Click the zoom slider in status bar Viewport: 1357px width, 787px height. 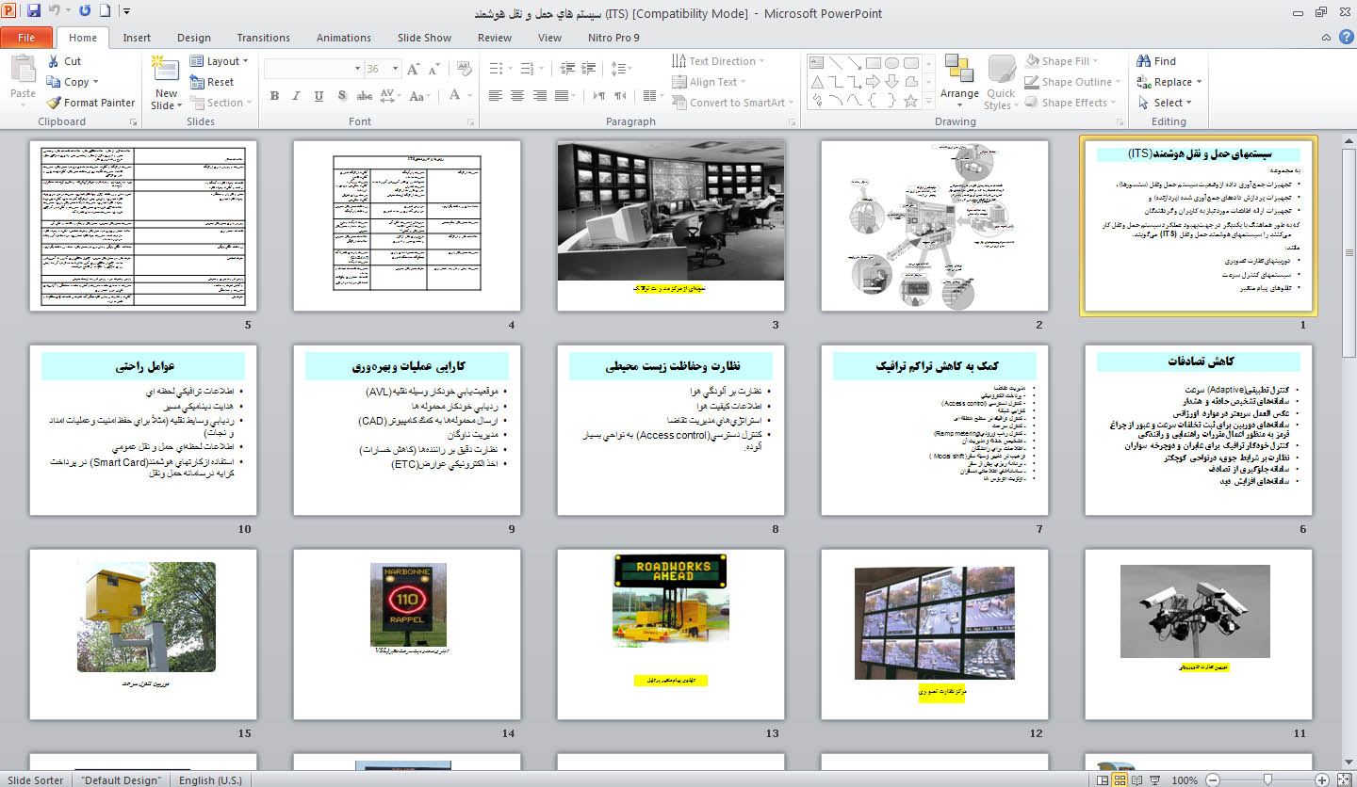(1267, 779)
